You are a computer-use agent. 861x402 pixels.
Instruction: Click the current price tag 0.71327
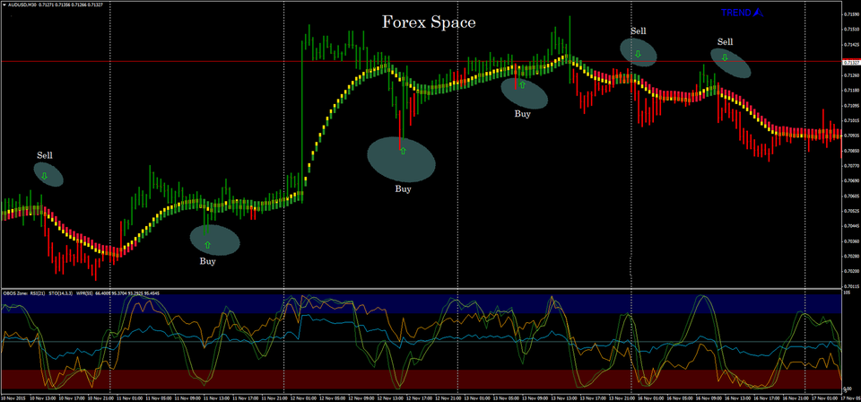coord(850,63)
